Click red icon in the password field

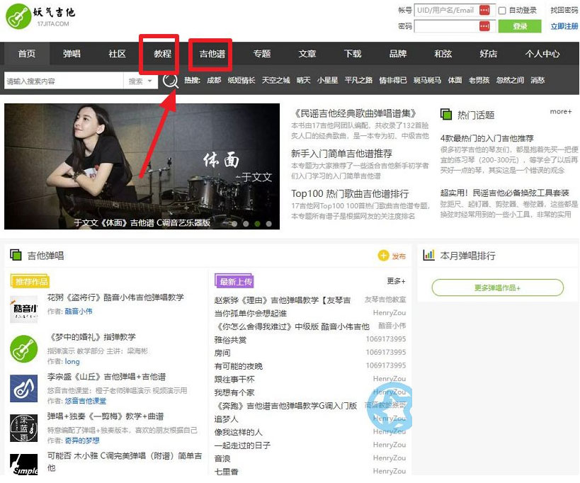coord(484,26)
